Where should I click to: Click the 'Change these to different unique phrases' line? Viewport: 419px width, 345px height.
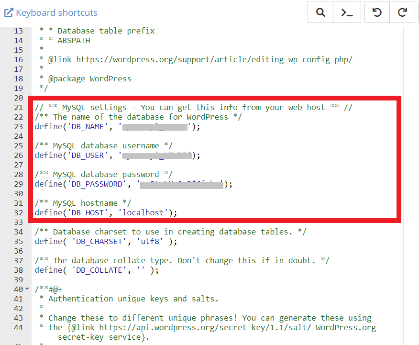pyautogui.click(x=210, y=318)
